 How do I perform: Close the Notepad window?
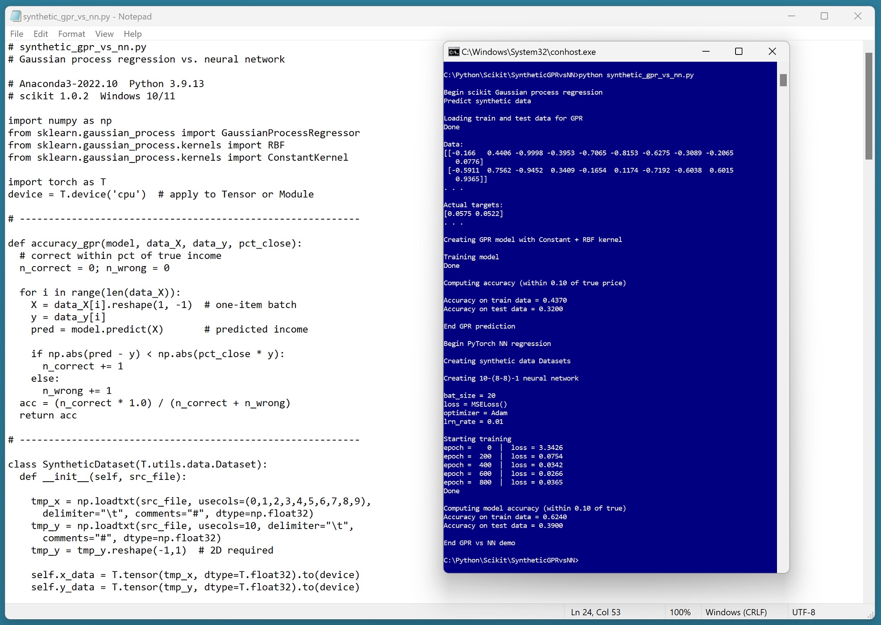(857, 16)
